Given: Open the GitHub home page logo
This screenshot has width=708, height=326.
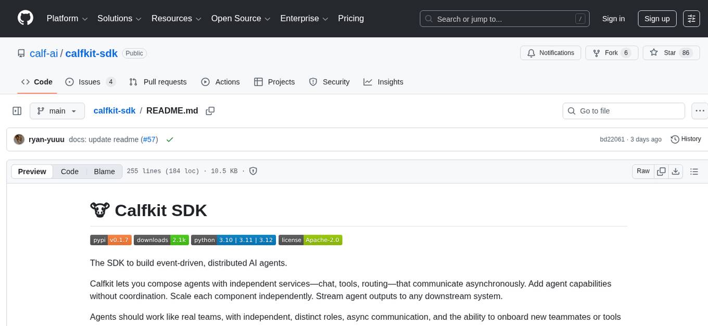Looking at the screenshot, I should click(x=25, y=18).
